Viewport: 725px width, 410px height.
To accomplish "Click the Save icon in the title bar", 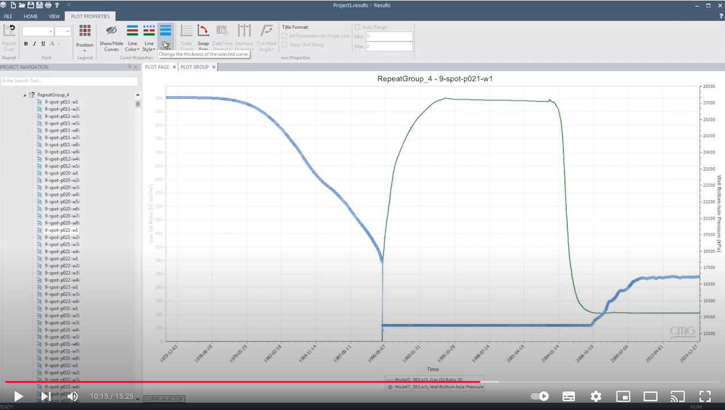I will click(31, 5).
